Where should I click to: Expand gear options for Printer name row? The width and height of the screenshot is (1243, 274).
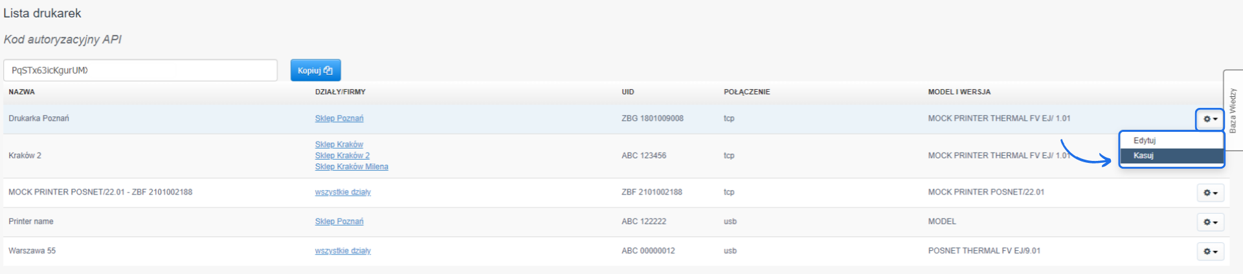pos(1209,222)
